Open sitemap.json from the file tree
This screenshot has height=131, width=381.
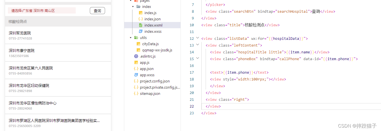(x=150, y=94)
